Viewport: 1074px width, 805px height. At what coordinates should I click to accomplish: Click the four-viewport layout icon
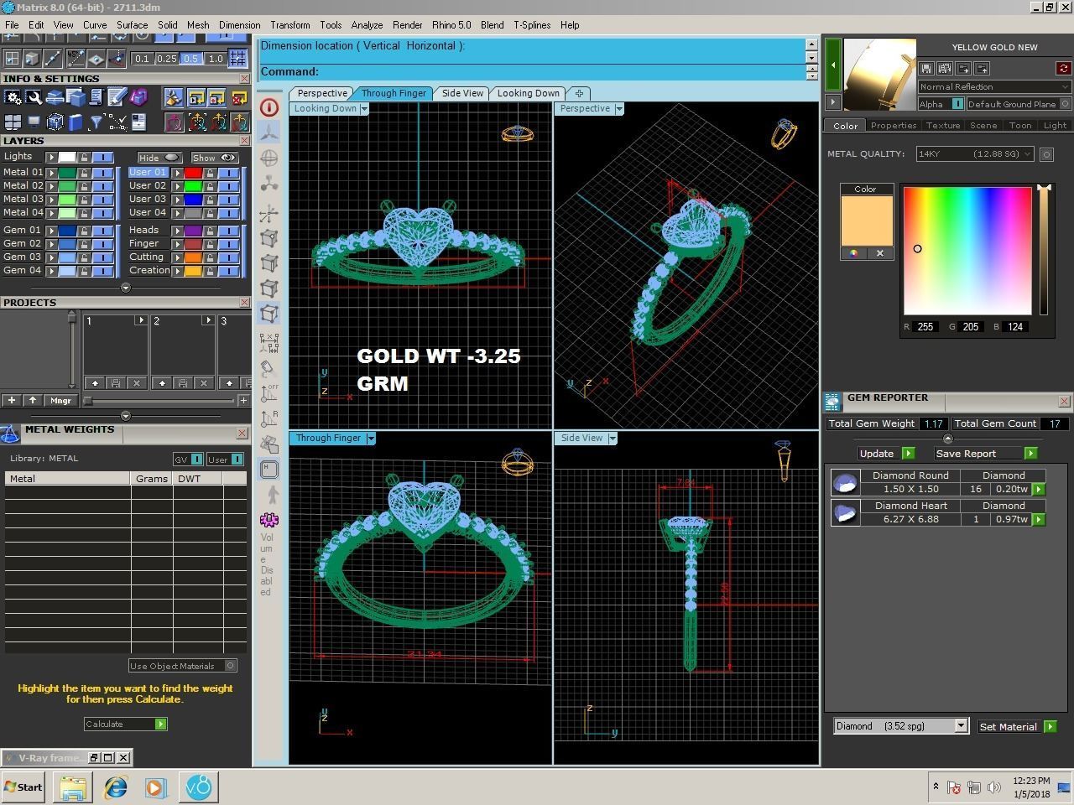tap(12, 59)
